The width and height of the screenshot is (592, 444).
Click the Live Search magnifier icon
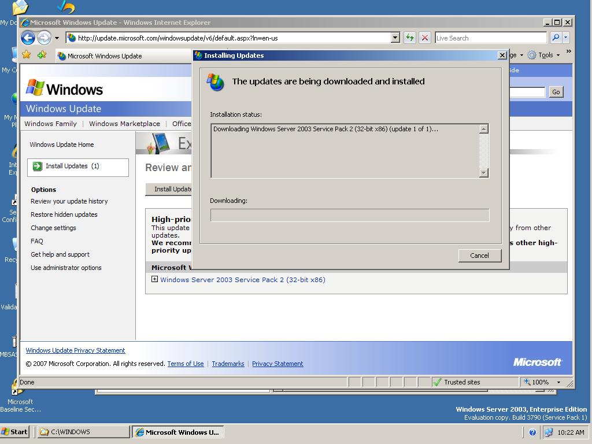[556, 38]
